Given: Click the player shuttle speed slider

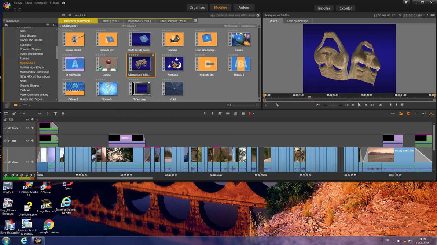Looking at the screenshot, I should (333, 105).
